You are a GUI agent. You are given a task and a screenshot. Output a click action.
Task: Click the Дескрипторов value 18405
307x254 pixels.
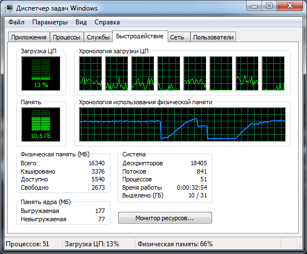[199, 163]
